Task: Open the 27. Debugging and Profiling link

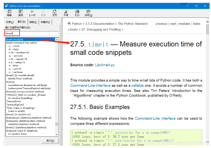Action: (x=101, y=29)
